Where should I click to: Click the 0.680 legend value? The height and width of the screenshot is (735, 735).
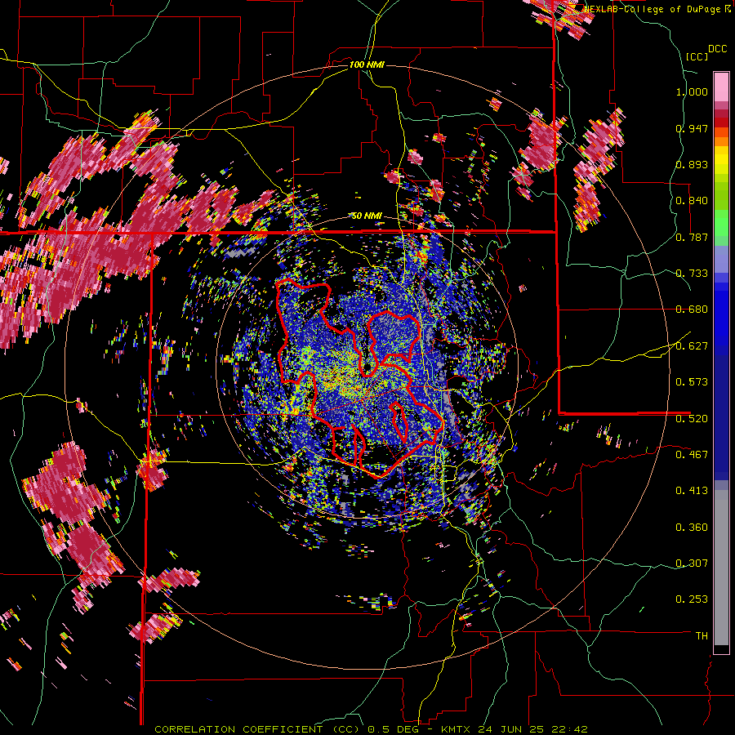[x=692, y=310]
